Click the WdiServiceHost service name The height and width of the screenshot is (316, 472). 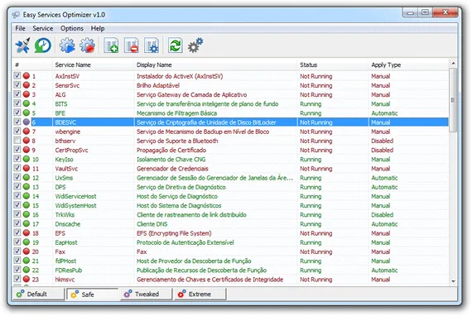(75, 196)
